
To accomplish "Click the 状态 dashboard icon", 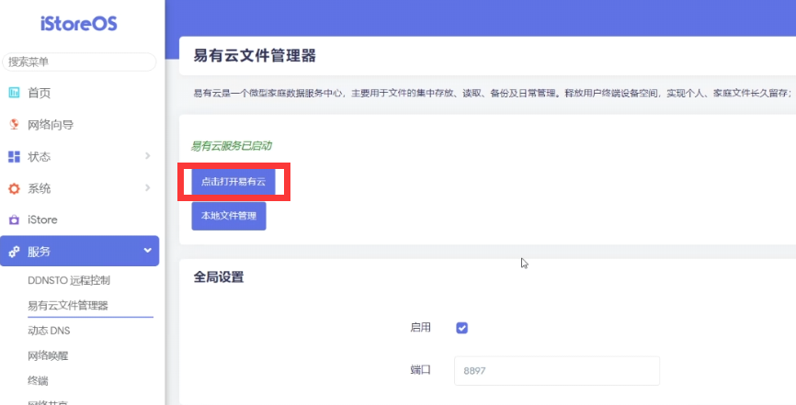I will pos(14,157).
